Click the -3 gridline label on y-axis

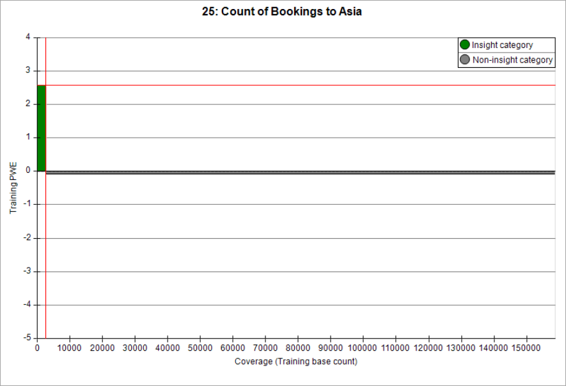coord(28,271)
